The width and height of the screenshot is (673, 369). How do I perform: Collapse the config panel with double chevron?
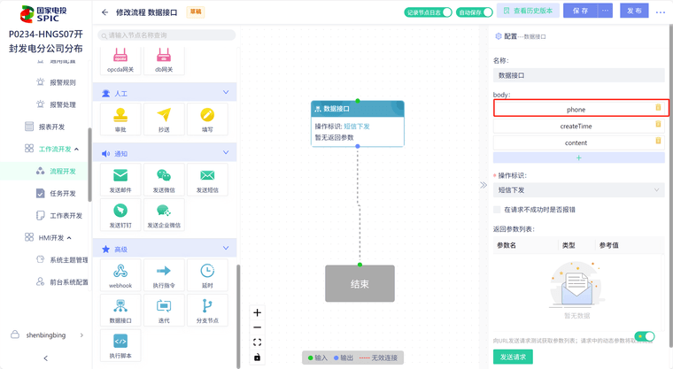click(483, 185)
